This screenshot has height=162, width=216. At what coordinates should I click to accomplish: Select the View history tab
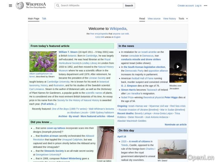[x=169, y=18]
